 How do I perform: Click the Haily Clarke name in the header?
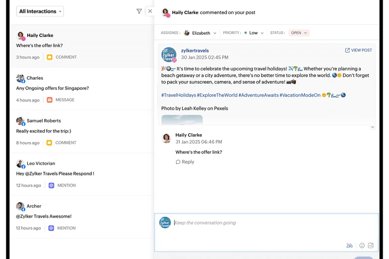(x=185, y=13)
